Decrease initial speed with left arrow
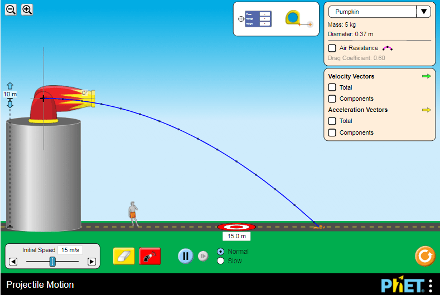Viewport: 440px width, 295px height. click(13, 262)
